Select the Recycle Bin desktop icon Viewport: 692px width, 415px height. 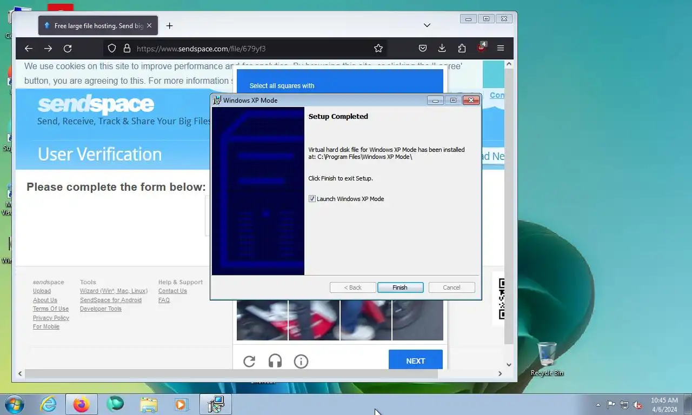pyautogui.click(x=547, y=359)
